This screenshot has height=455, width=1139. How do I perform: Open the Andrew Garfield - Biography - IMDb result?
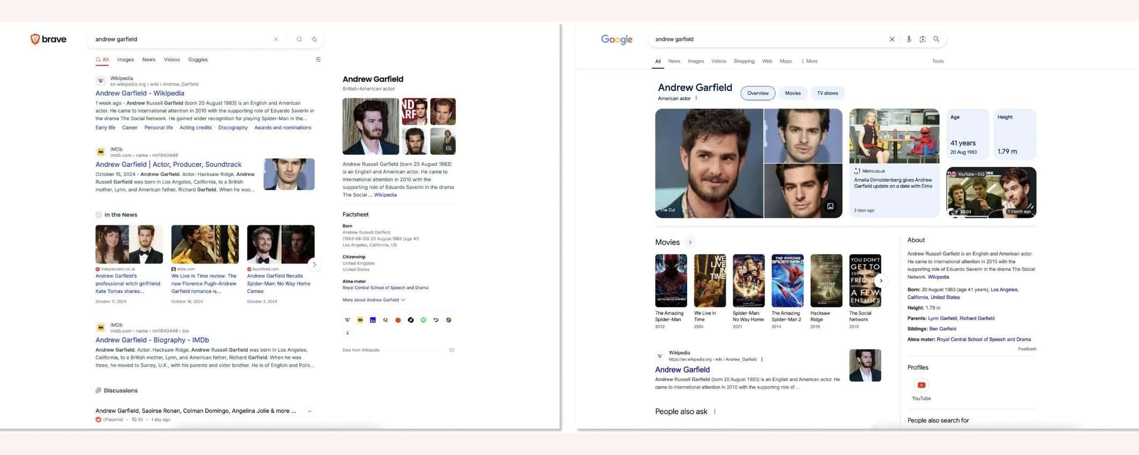click(152, 340)
